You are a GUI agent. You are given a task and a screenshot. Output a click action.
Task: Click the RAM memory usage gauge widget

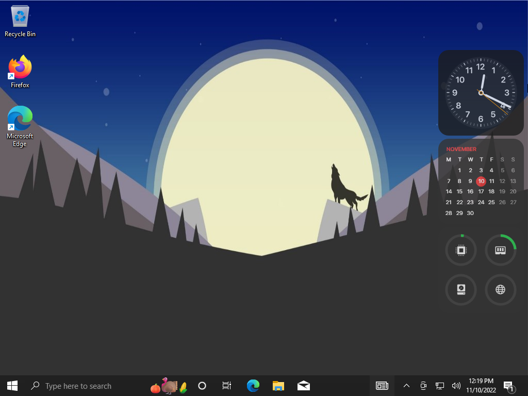[x=500, y=250]
